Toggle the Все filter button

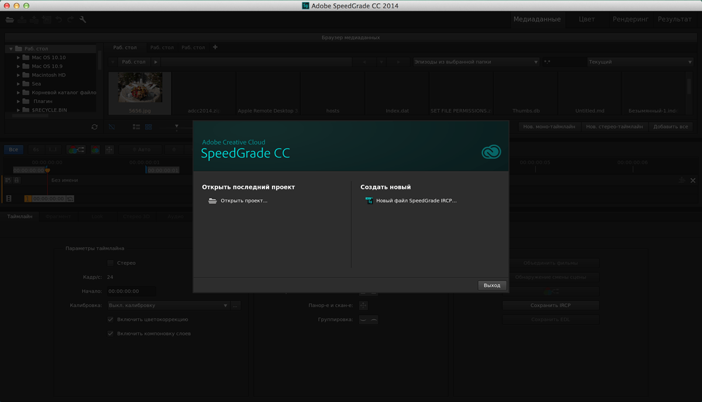click(x=13, y=150)
